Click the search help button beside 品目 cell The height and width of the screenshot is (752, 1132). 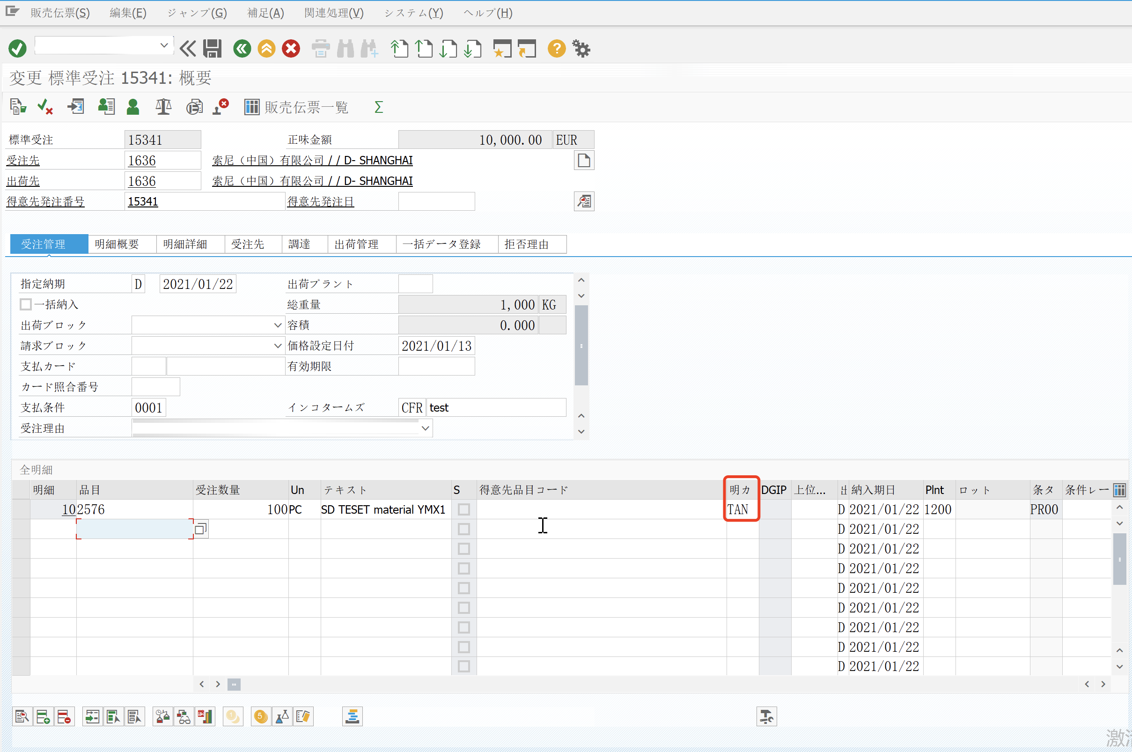coord(201,529)
